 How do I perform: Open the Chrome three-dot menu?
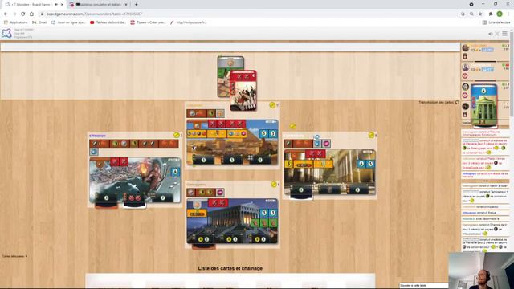click(x=508, y=14)
